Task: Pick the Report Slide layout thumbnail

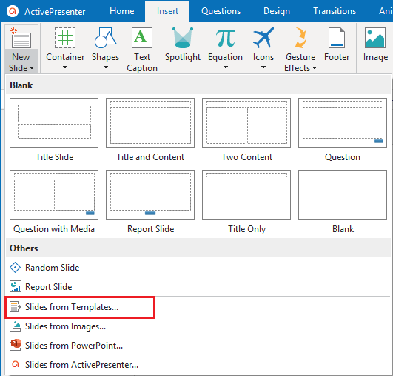Action: coord(150,194)
